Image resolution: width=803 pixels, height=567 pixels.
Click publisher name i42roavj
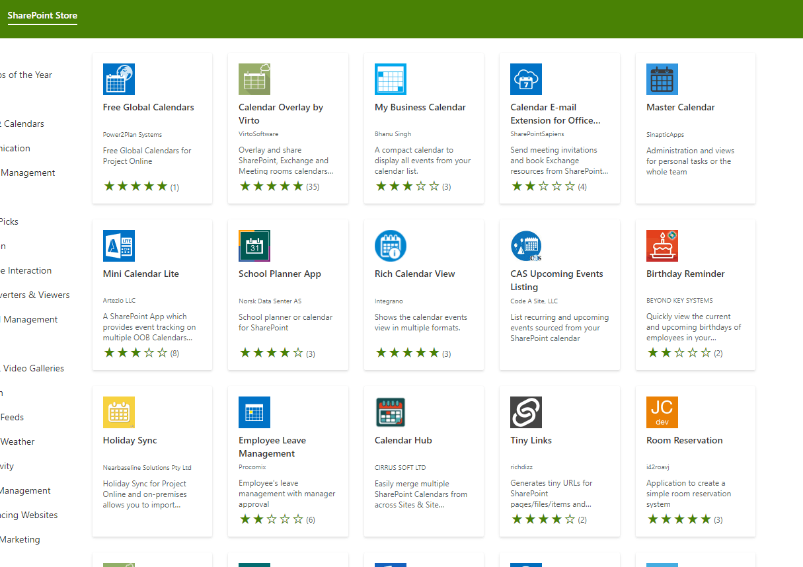point(658,468)
